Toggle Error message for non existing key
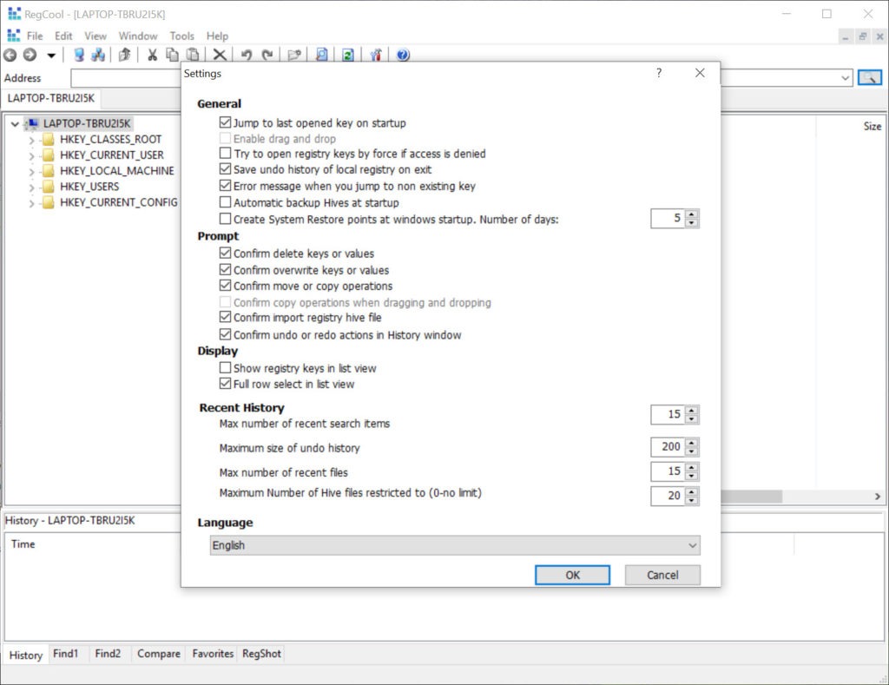Screen dimensions: 889x685 [x=225, y=186]
